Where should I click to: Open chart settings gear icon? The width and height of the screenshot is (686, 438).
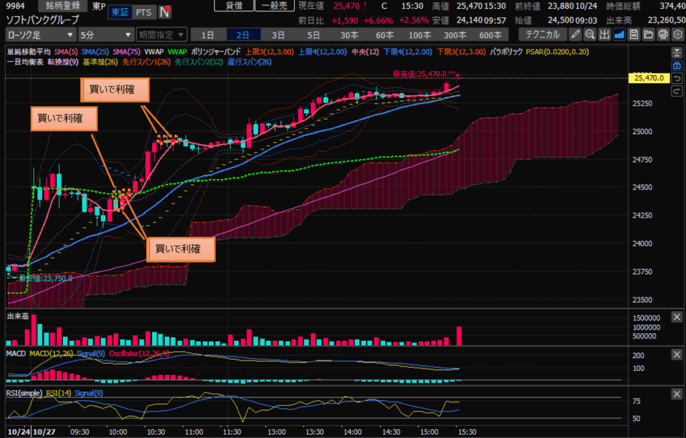click(x=677, y=34)
